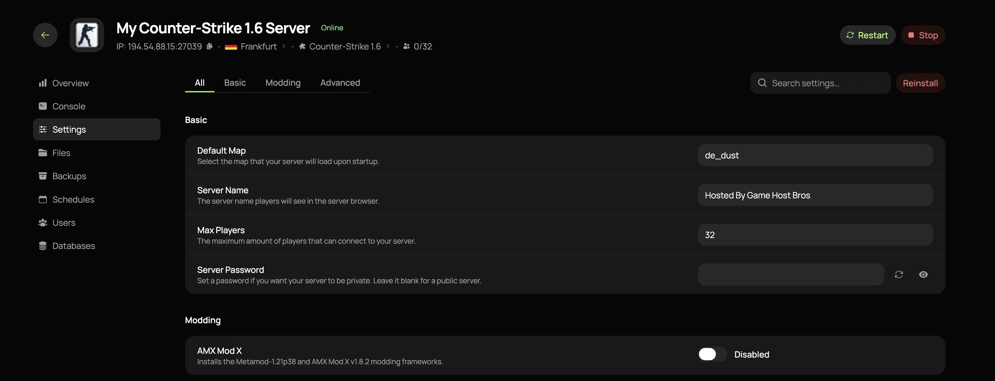This screenshot has width=995, height=381.
Task: Open Databases in the sidebar
Action: (97, 246)
